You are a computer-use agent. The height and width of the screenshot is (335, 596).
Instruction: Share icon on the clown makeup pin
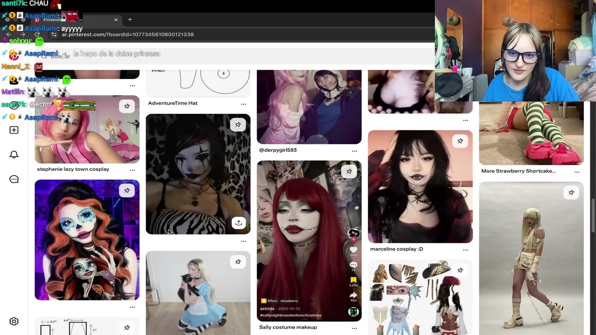(x=238, y=222)
